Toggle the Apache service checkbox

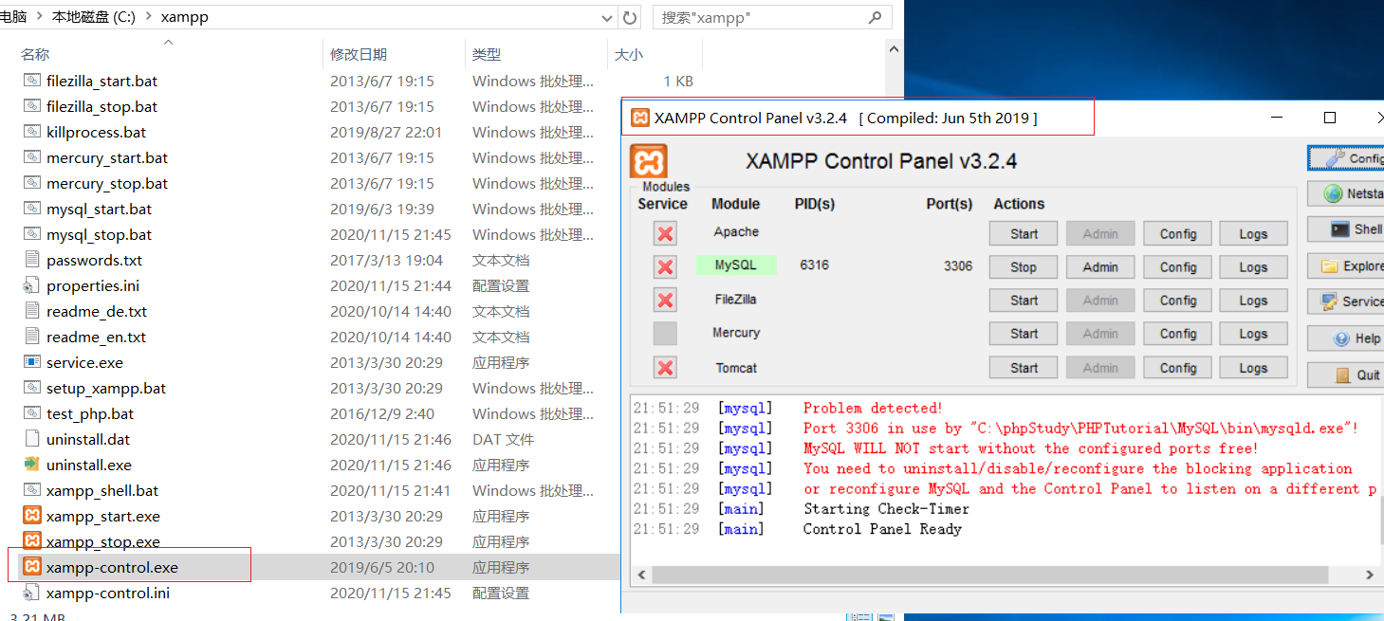[665, 233]
